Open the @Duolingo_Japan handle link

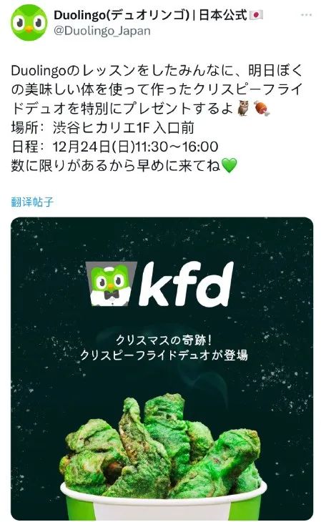[x=102, y=31]
